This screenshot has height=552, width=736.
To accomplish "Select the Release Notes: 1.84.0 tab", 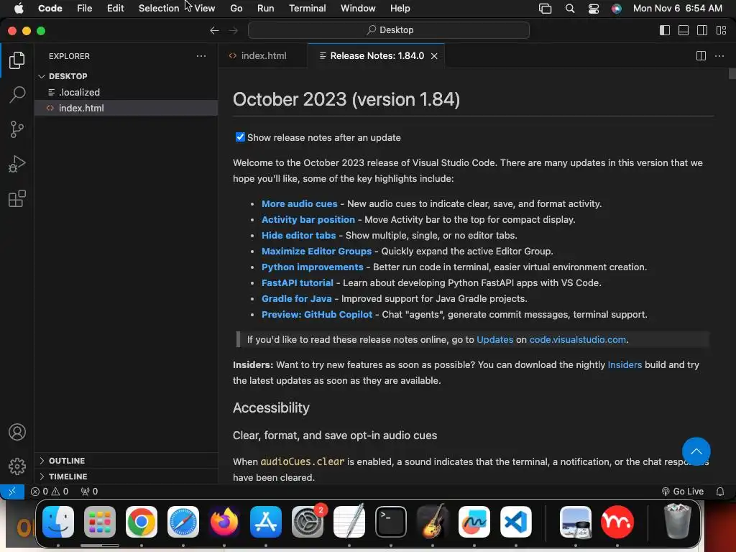I will point(377,56).
